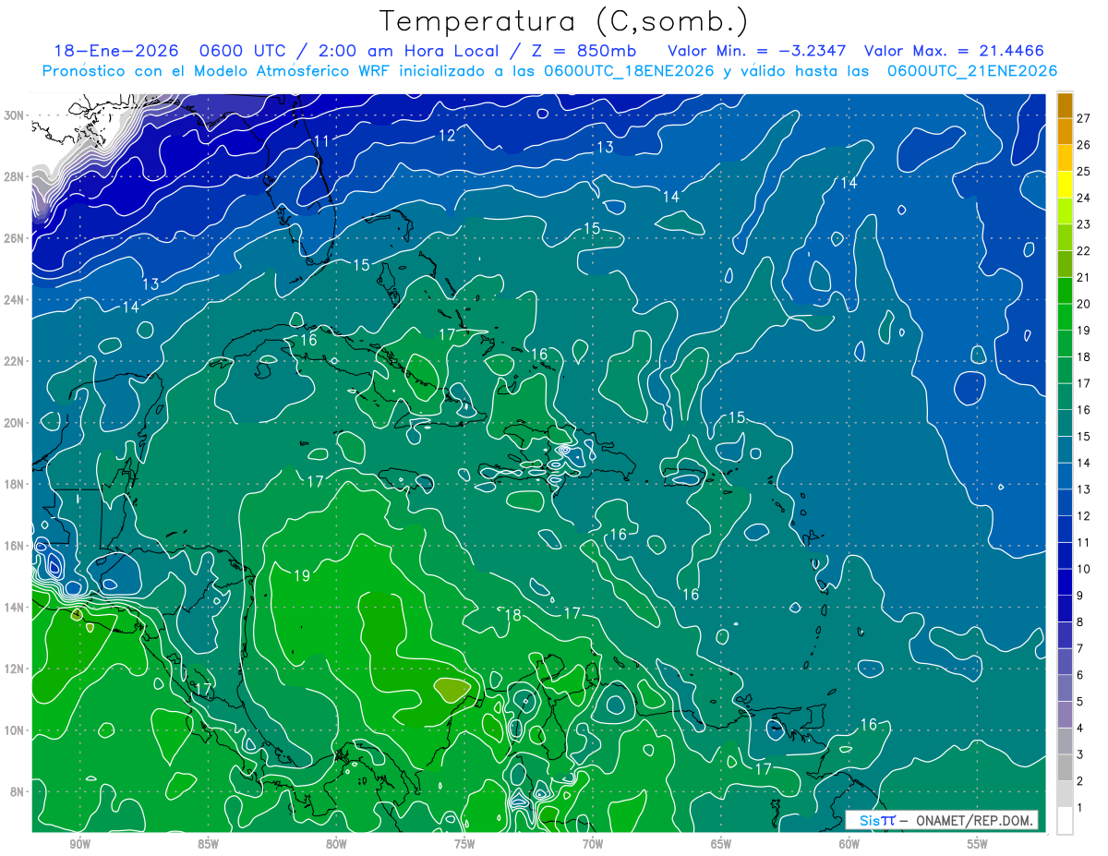Click color scale label "1"
The height and width of the screenshot is (856, 1108).
point(1080,808)
